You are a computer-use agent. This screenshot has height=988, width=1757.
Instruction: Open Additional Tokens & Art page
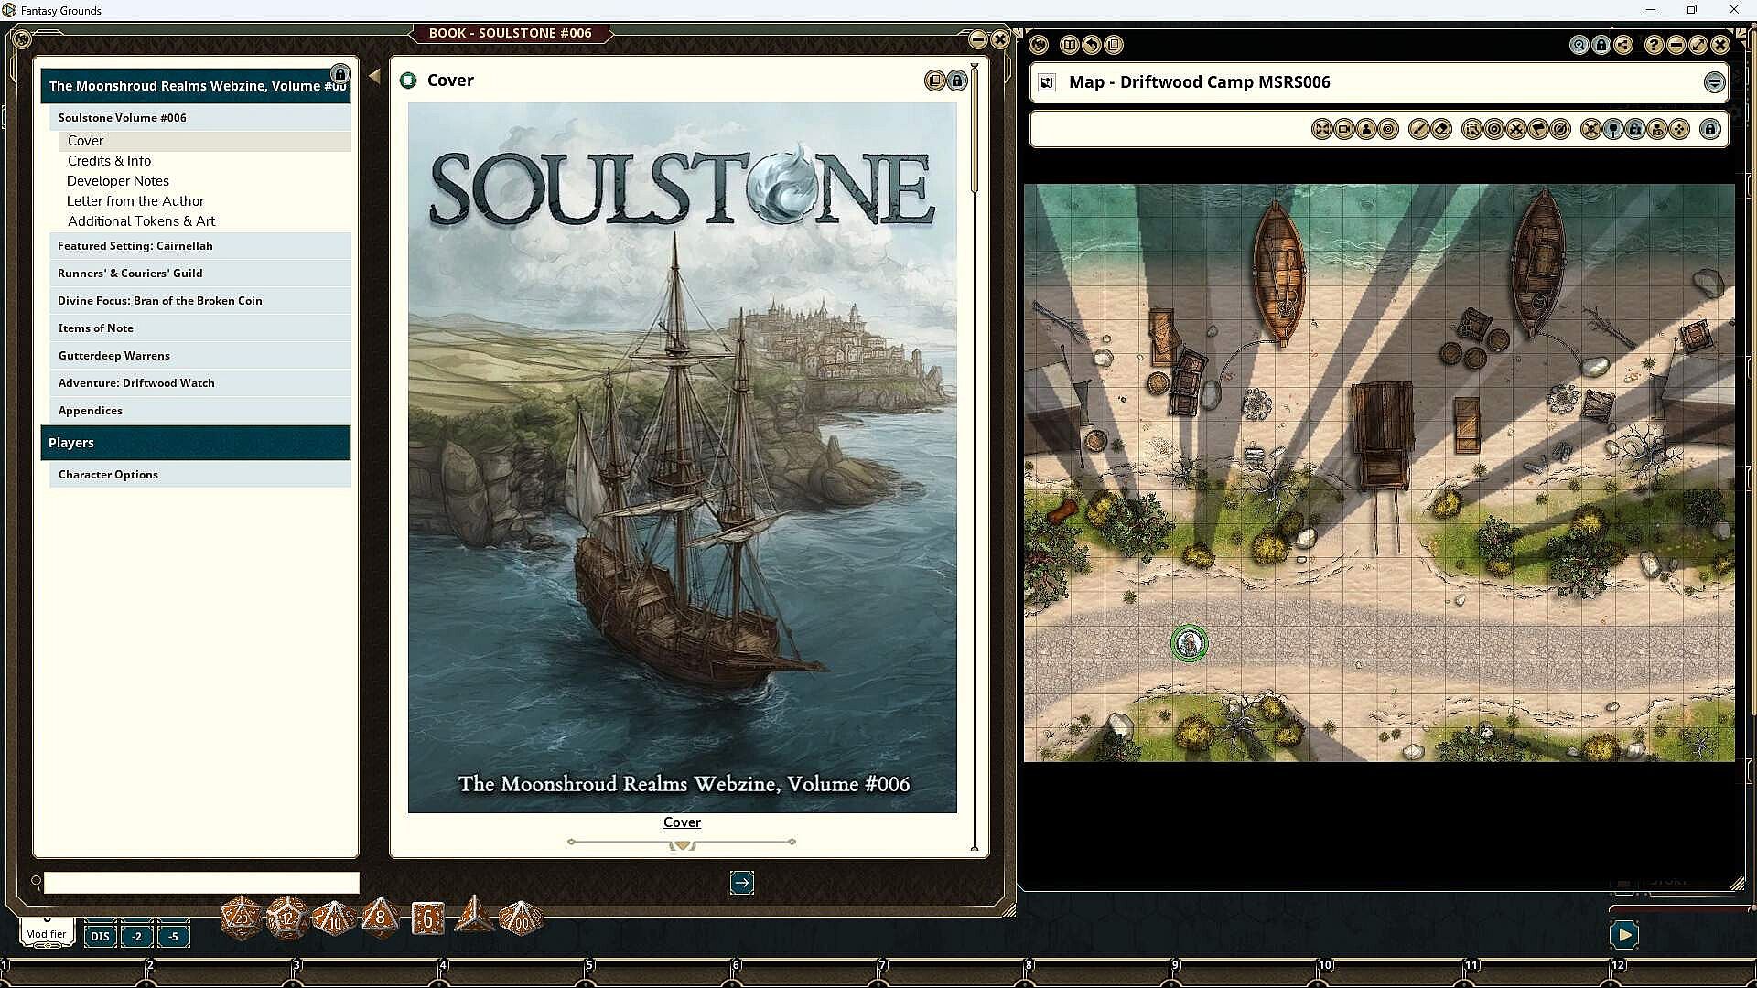click(205, 221)
